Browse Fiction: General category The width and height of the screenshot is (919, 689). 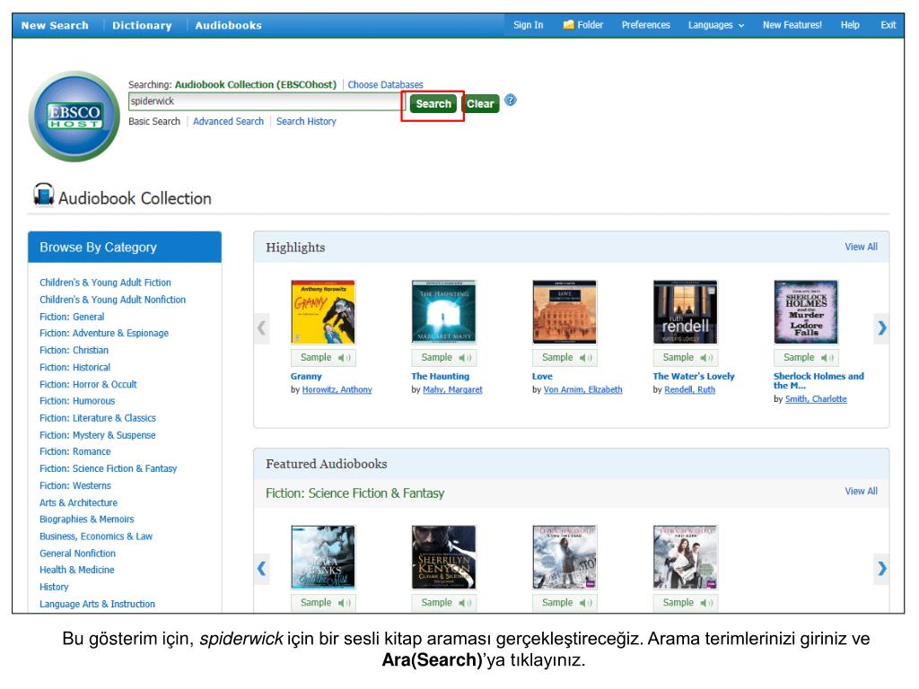[x=72, y=317]
